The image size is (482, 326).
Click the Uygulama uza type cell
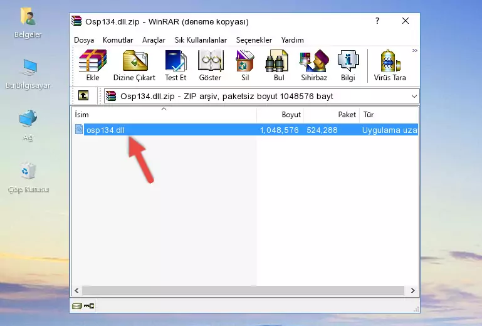tap(389, 130)
